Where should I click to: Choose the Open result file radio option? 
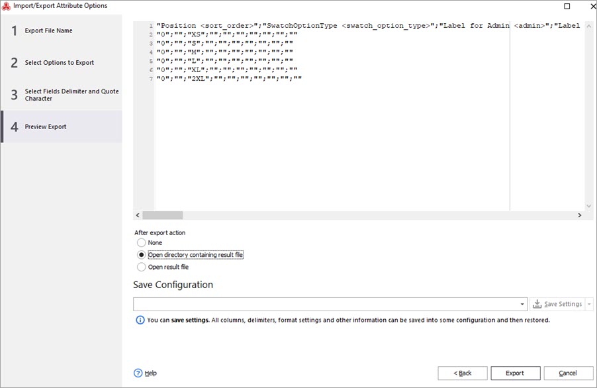141,267
